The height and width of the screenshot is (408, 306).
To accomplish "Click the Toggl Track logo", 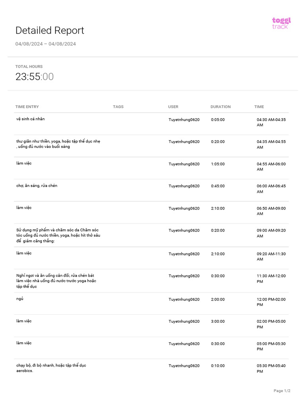I will 281,23.
